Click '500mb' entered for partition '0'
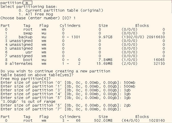 click(x=129, y=83)
